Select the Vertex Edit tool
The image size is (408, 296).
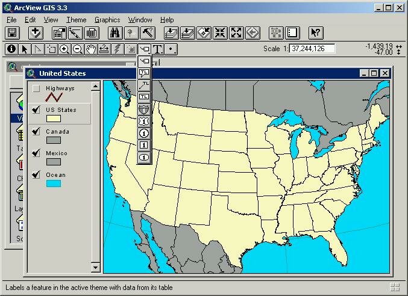[38, 49]
